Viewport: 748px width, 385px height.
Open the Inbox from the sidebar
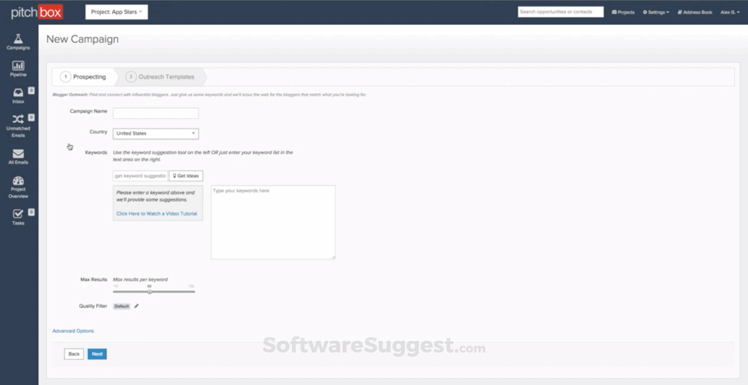point(18,95)
